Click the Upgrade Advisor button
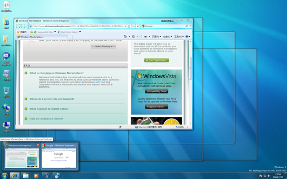The width and height of the screenshot is (287, 179). [157, 107]
